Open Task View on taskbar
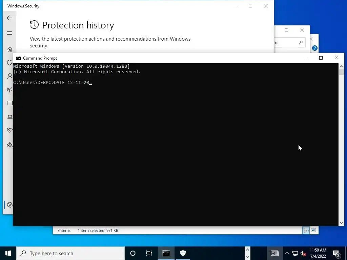The height and width of the screenshot is (260, 347). click(x=149, y=253)
